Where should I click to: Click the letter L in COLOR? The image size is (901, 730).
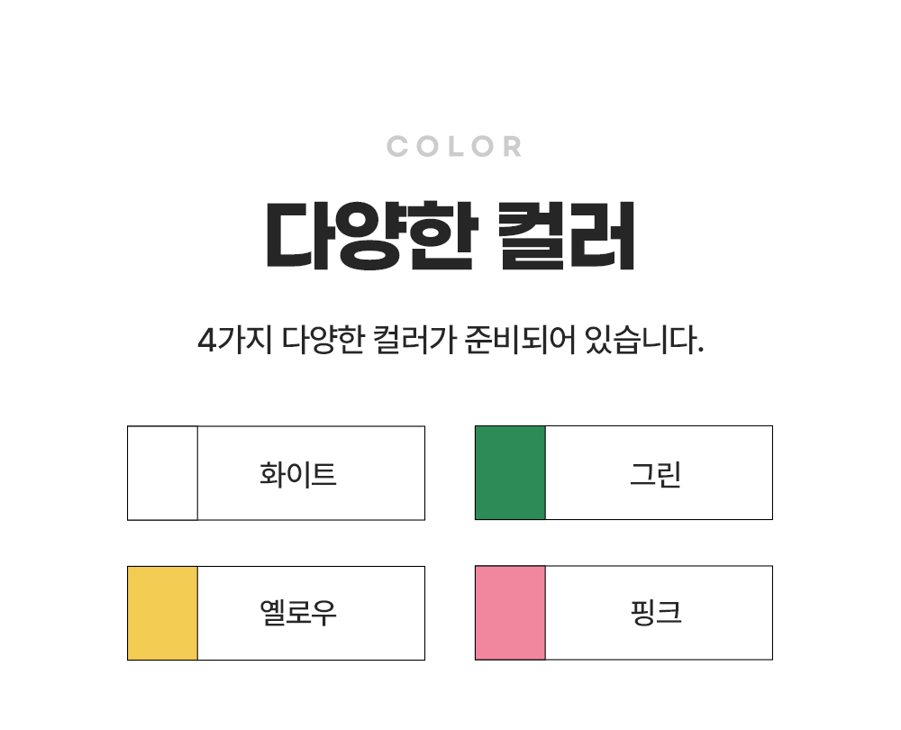[x=455, y=146]
